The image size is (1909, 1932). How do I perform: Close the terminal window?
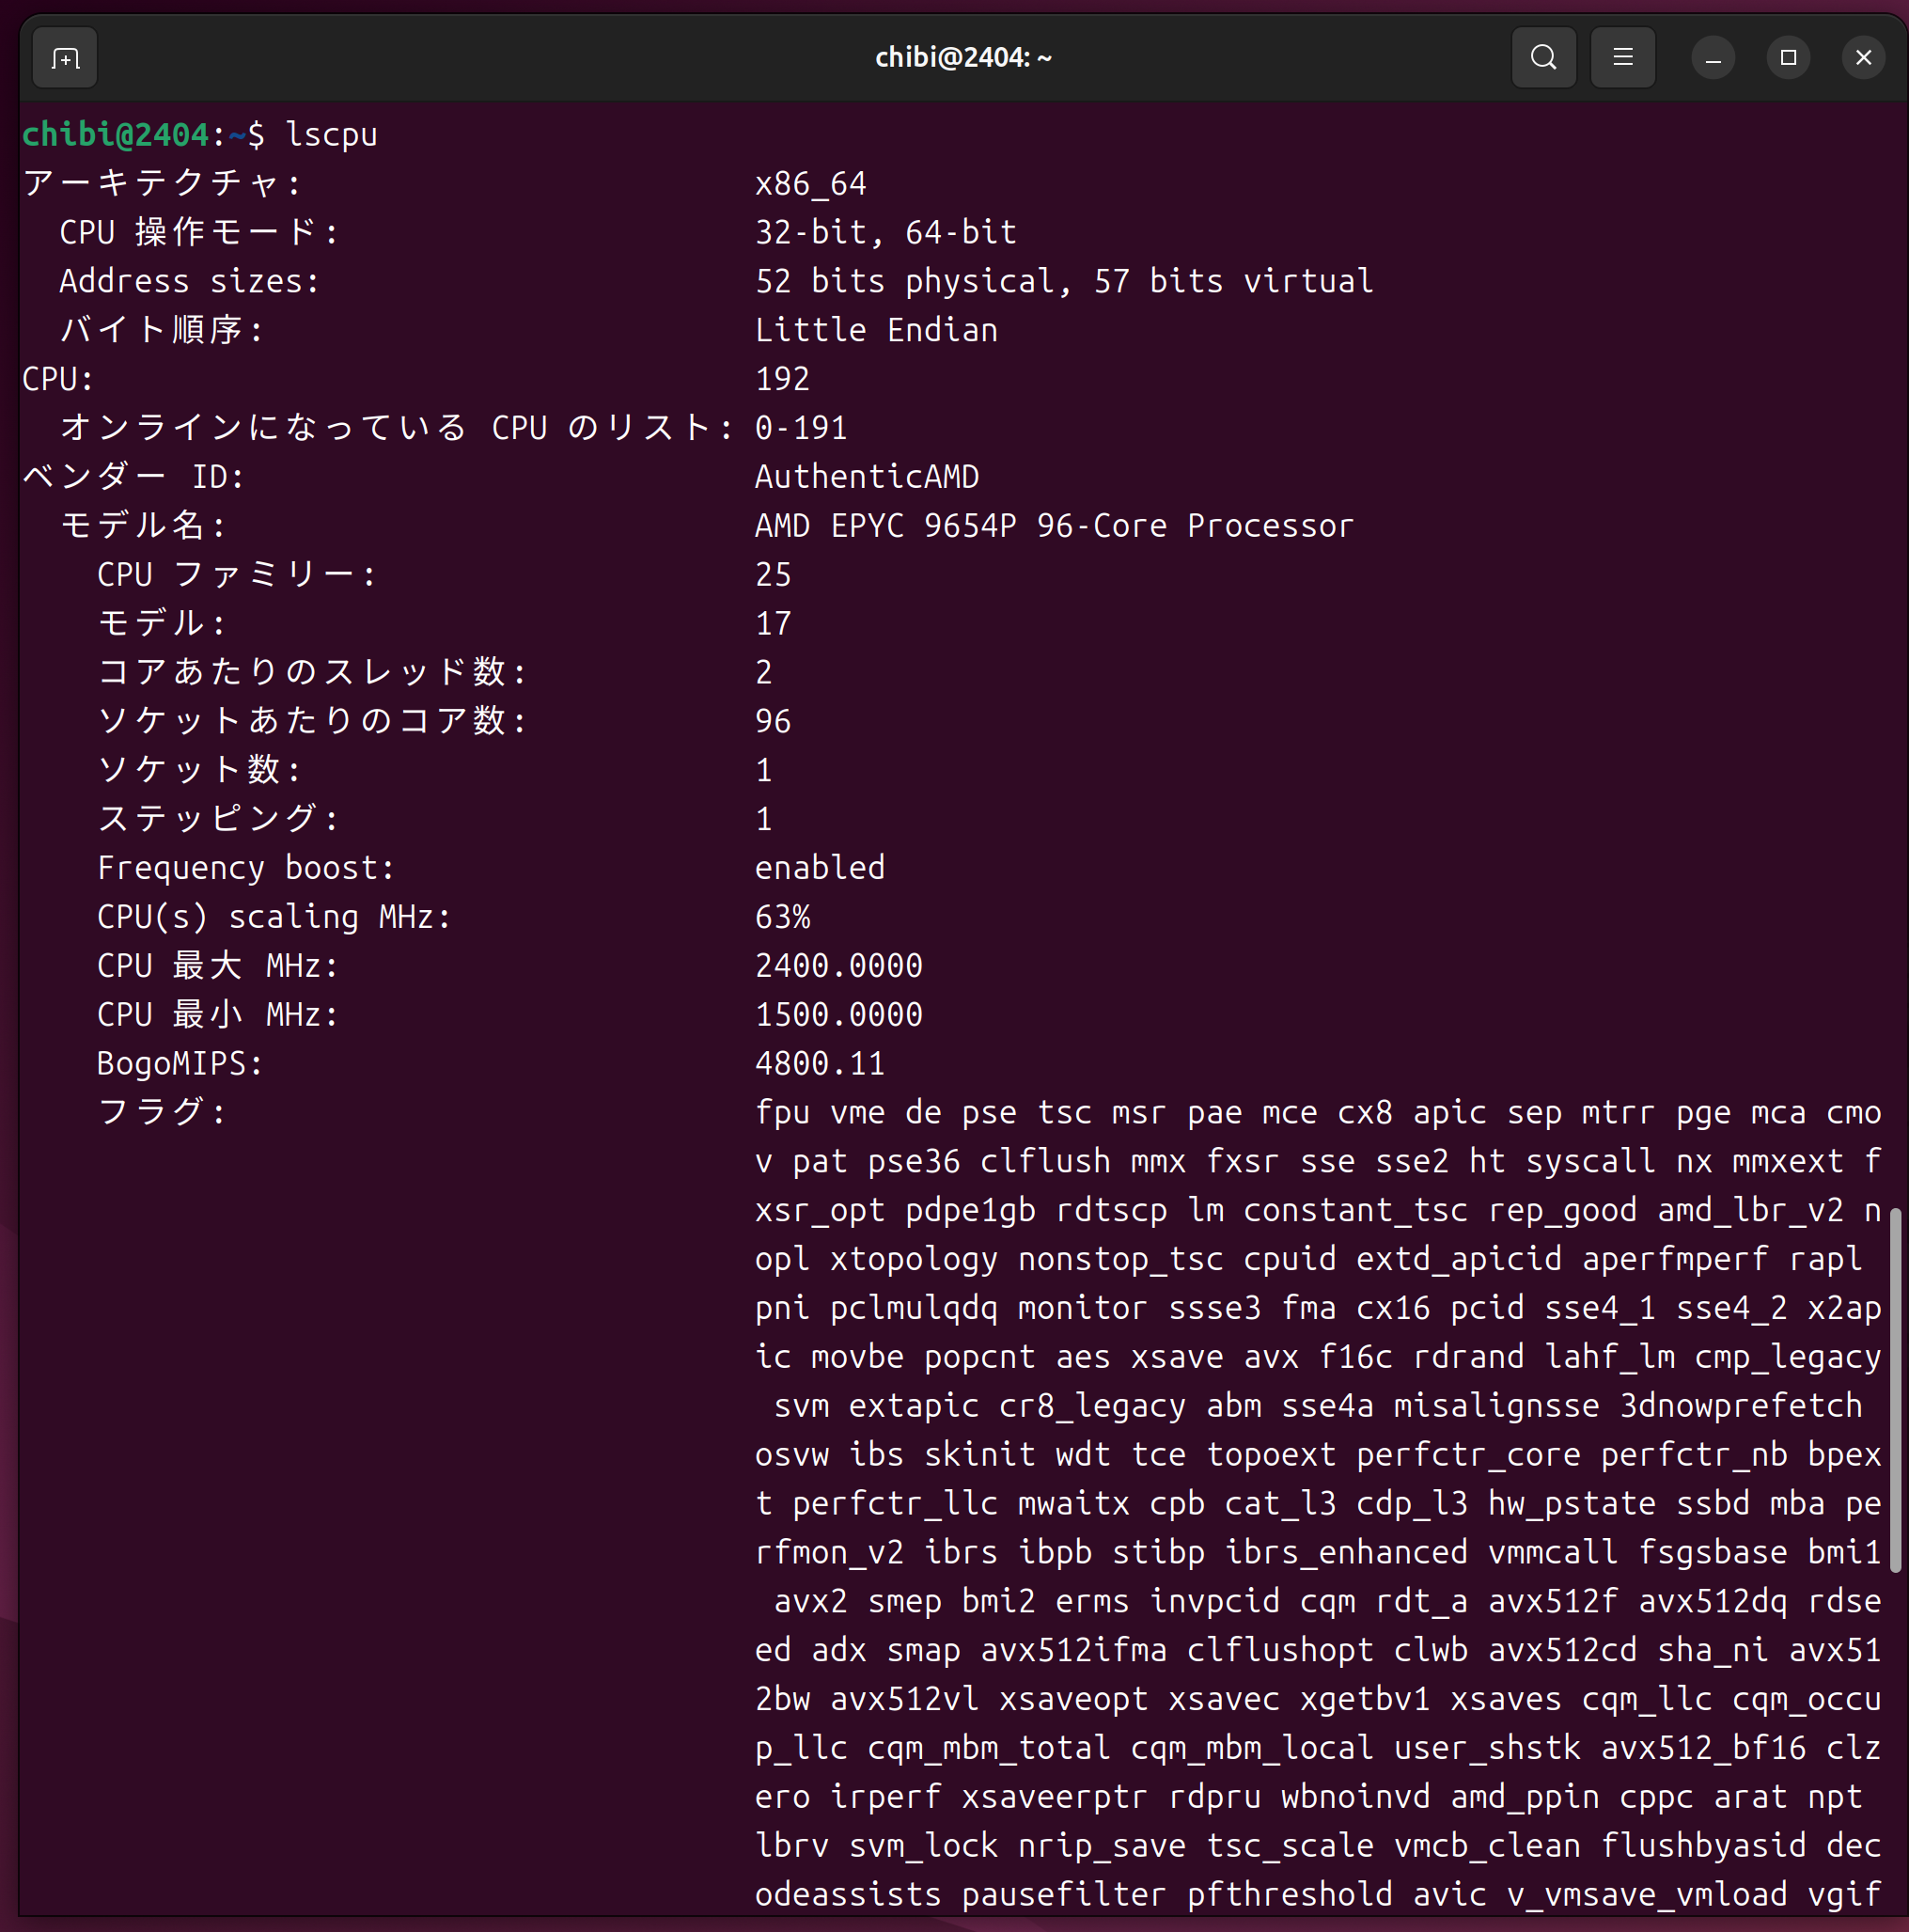coord(1863,58)
